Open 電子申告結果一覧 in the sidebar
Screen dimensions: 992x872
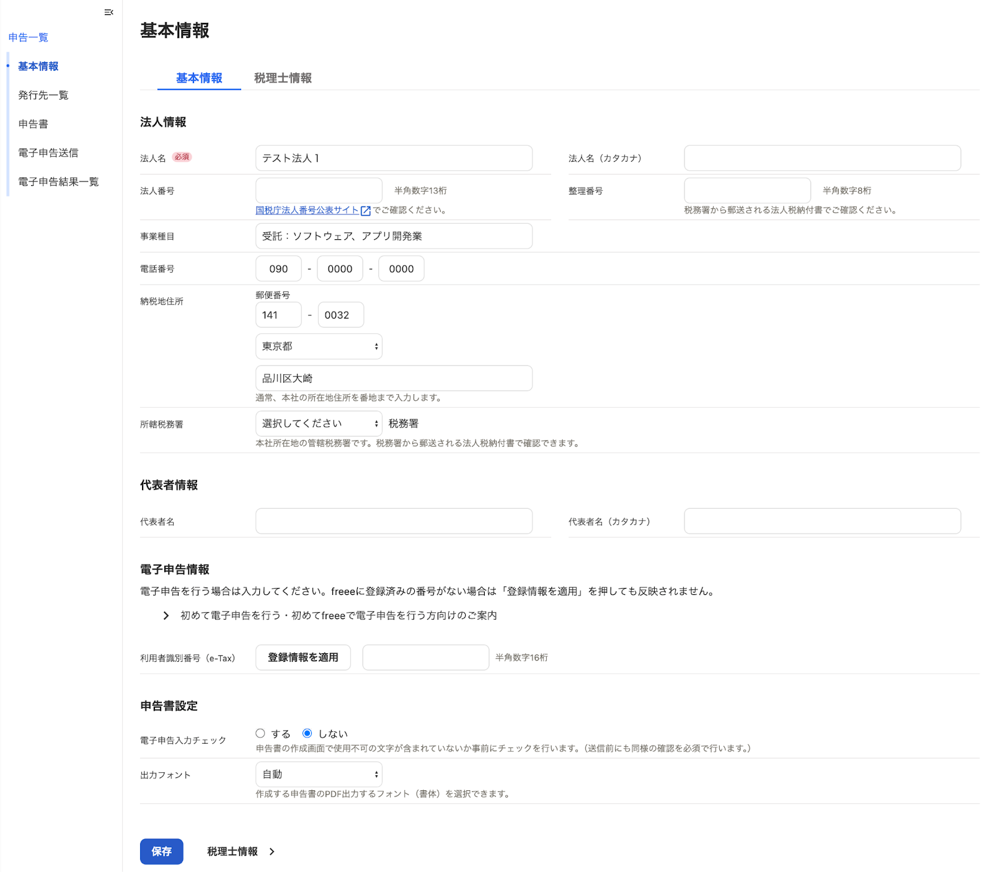pos(58,182)
